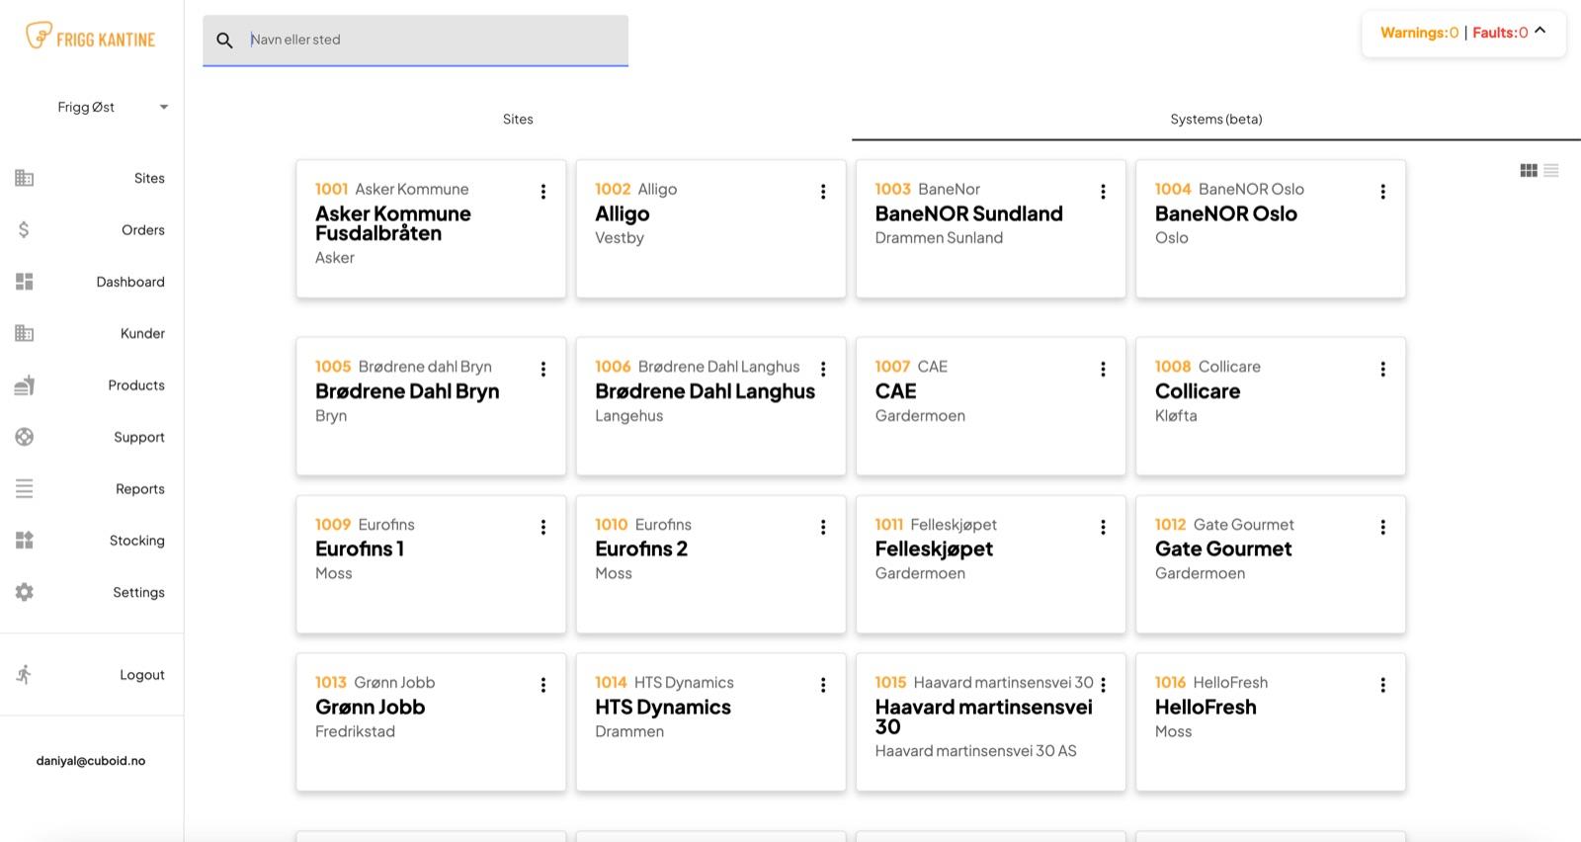The image size is (1581, 842).
Task: Open the CAE Gardermoen card
Action: point(991,406)
